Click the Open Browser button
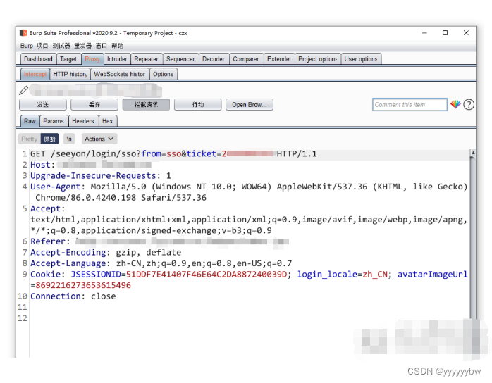 click(249, 105)
